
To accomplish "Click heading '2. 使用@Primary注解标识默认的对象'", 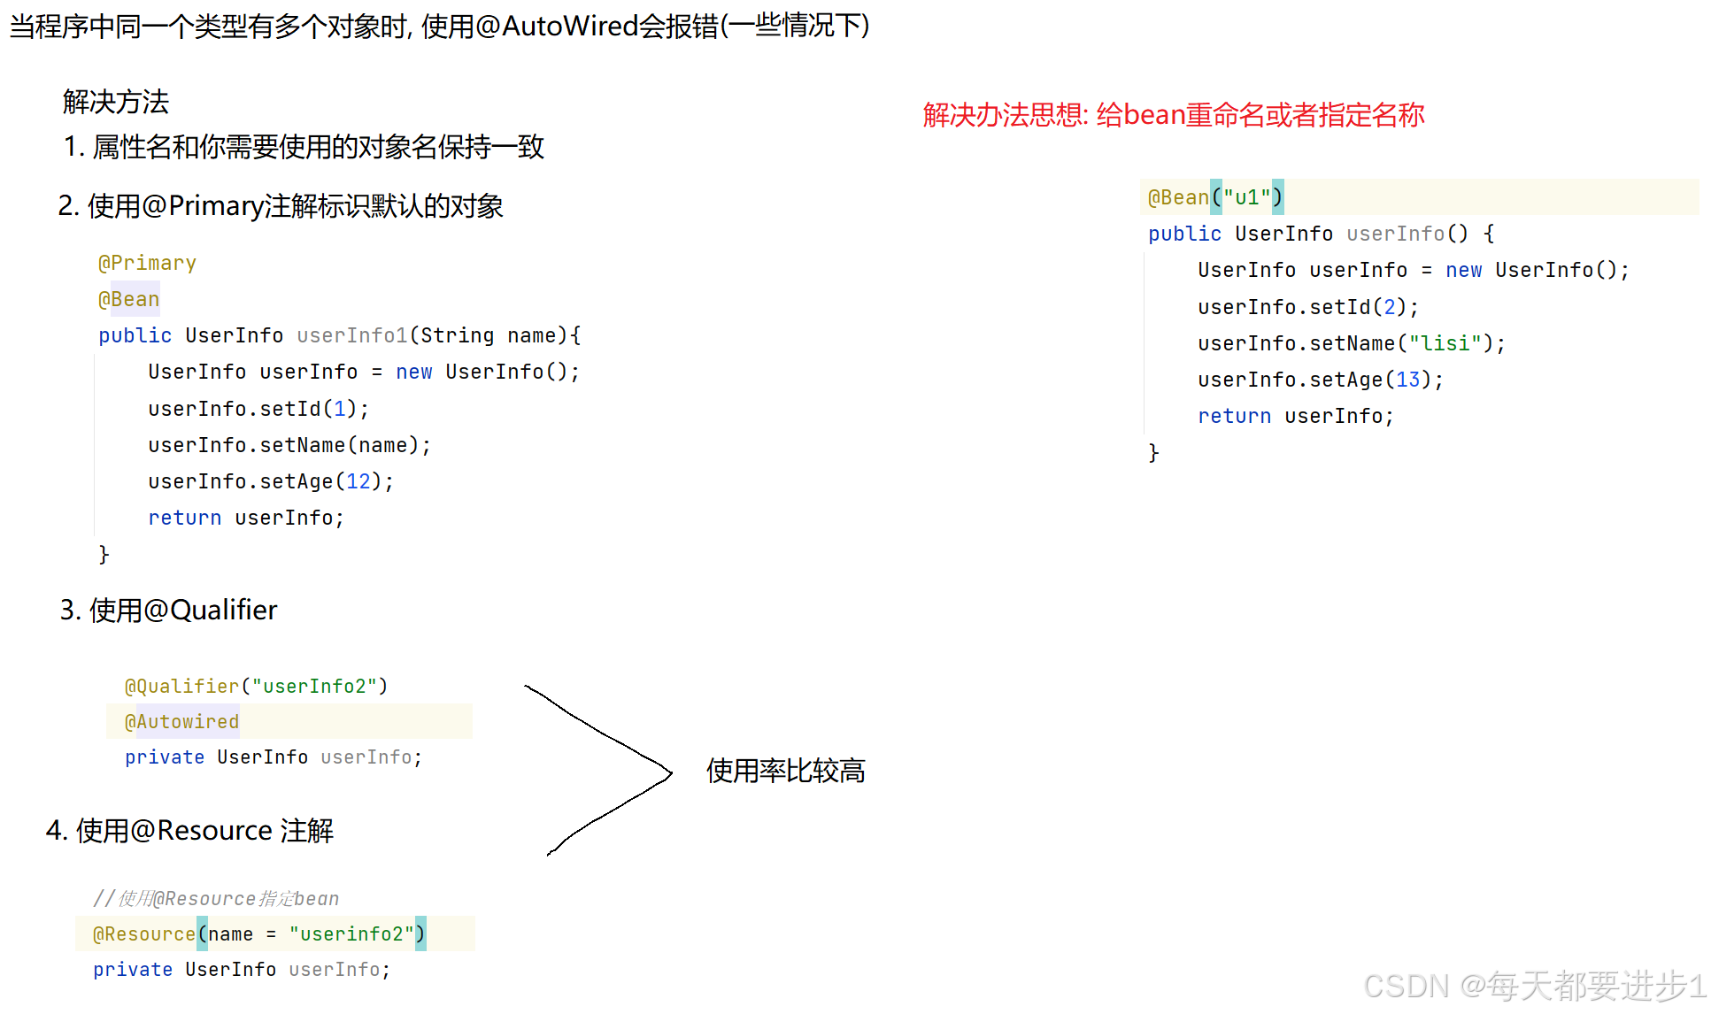I will 280,206.
